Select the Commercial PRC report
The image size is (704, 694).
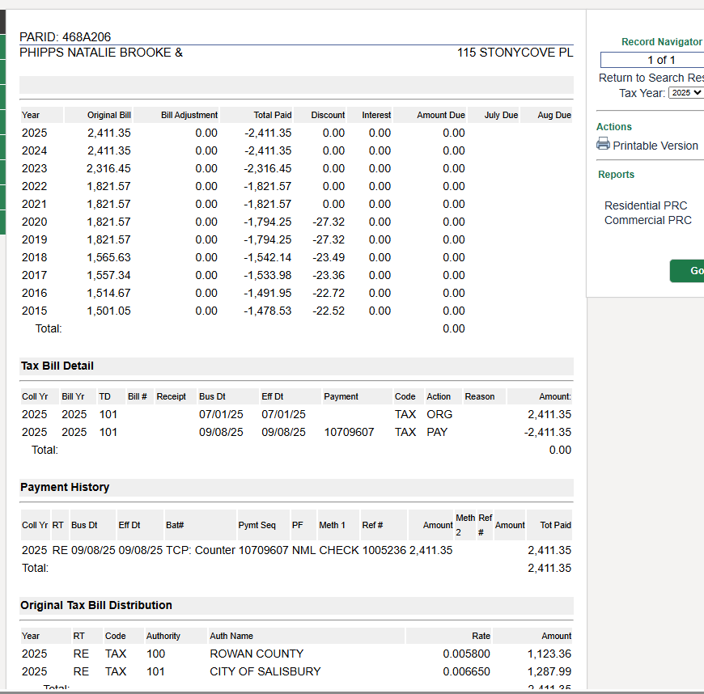[x=647, y=220]
